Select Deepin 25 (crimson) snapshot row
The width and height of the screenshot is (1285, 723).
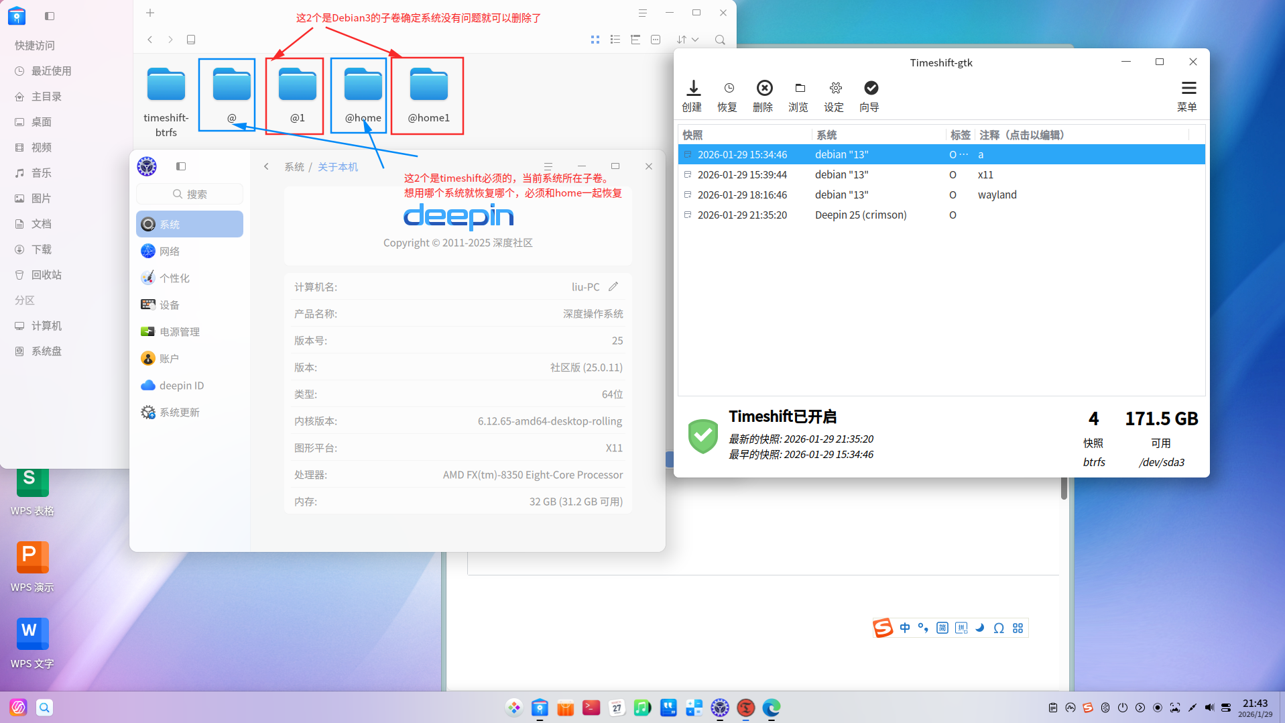[941, 215]
